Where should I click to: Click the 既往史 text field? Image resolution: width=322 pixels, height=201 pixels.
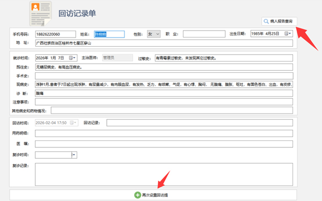pos(164,67)
